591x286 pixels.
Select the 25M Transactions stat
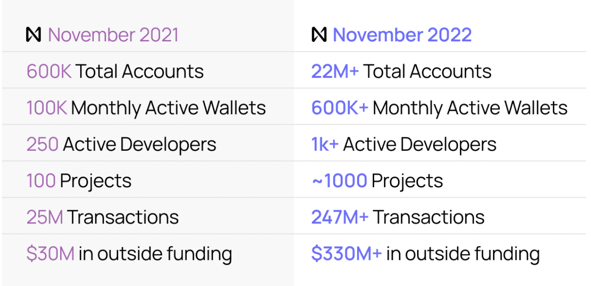tap(102, 217)
